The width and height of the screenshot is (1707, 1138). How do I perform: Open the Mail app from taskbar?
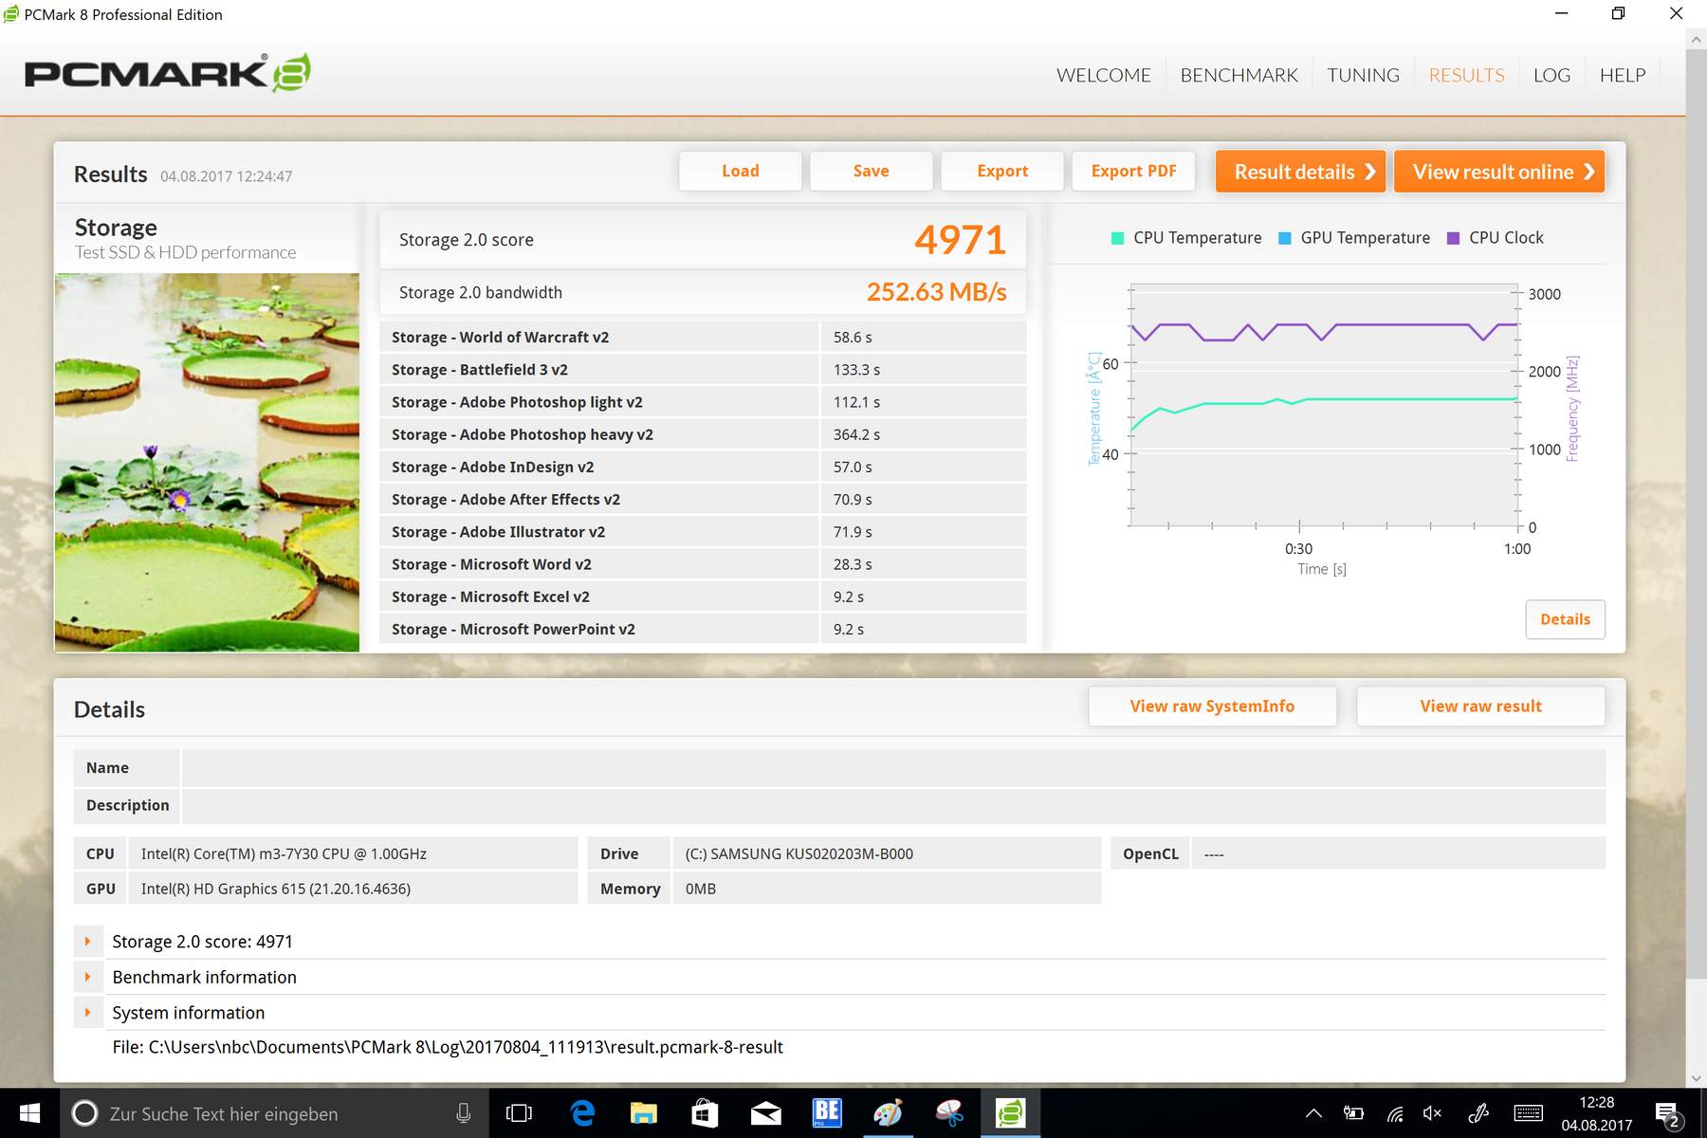(x=765, y=1113)
